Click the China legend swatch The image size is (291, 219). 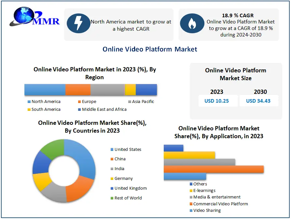(x=112, y=159)
